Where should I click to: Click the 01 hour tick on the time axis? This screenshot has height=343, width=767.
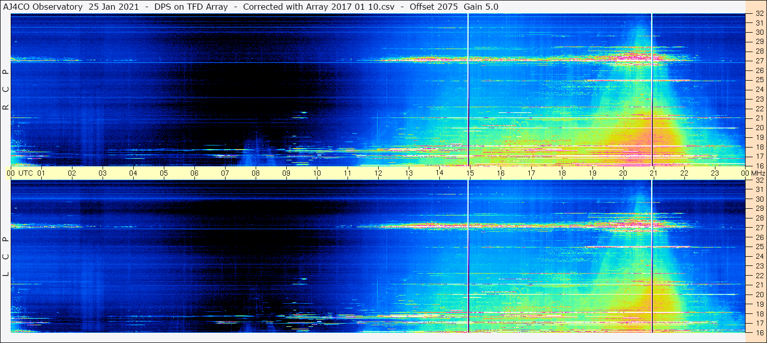[41, 173]
